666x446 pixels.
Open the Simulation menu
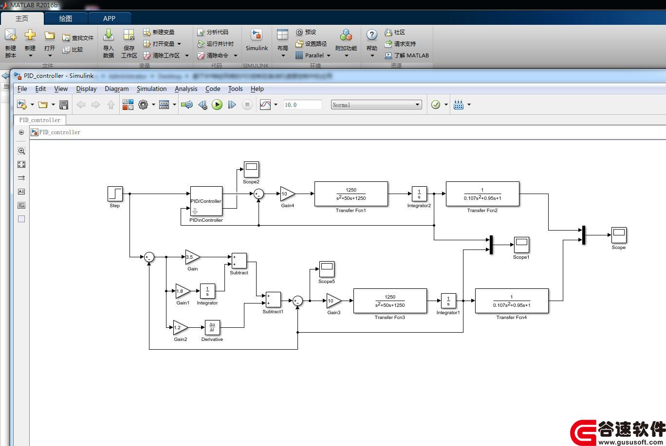pos(151,89)
